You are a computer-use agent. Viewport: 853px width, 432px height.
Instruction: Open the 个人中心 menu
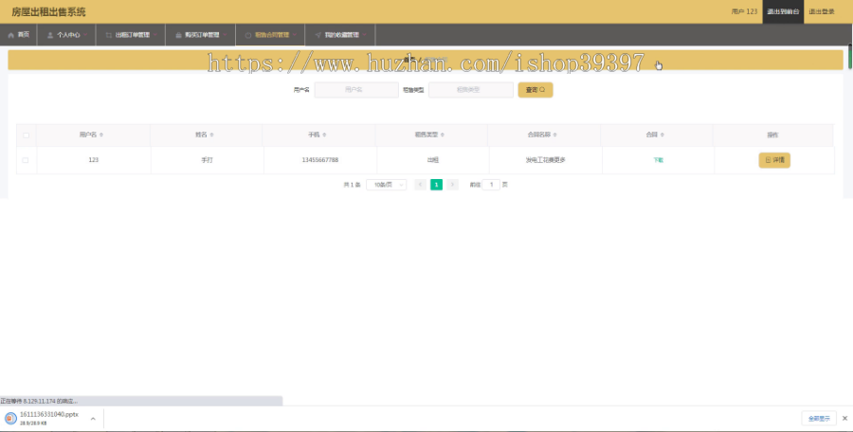[66, 35]
